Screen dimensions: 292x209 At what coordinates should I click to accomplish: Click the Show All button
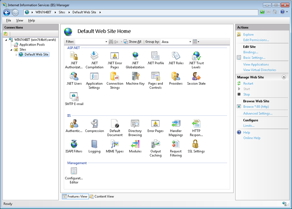coord(132,42)
